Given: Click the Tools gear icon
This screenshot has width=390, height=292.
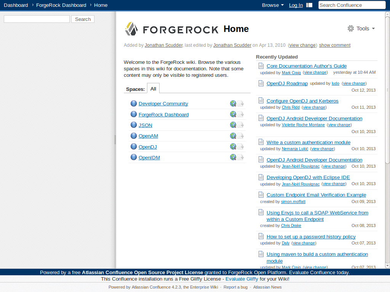Looking at the screenshot, I should click(351, 29).
